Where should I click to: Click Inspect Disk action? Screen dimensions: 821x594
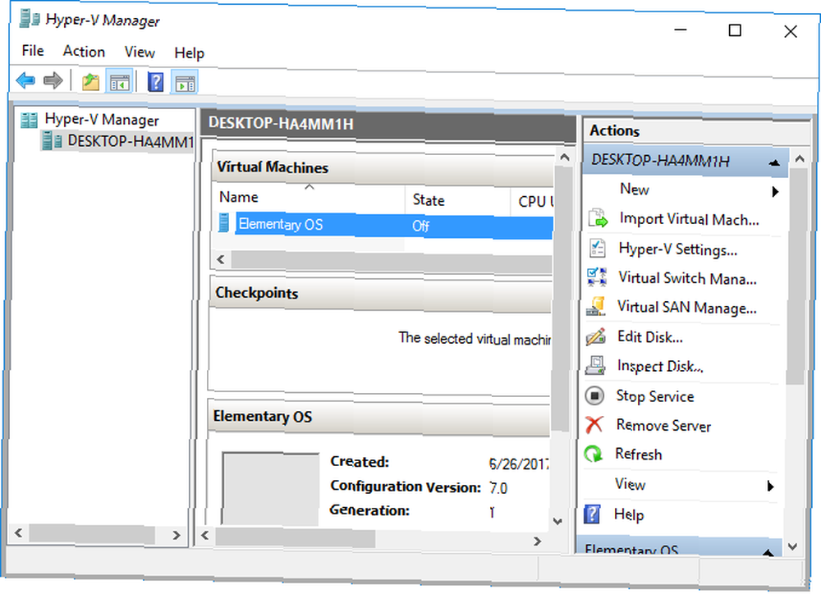tap(660, 366)
